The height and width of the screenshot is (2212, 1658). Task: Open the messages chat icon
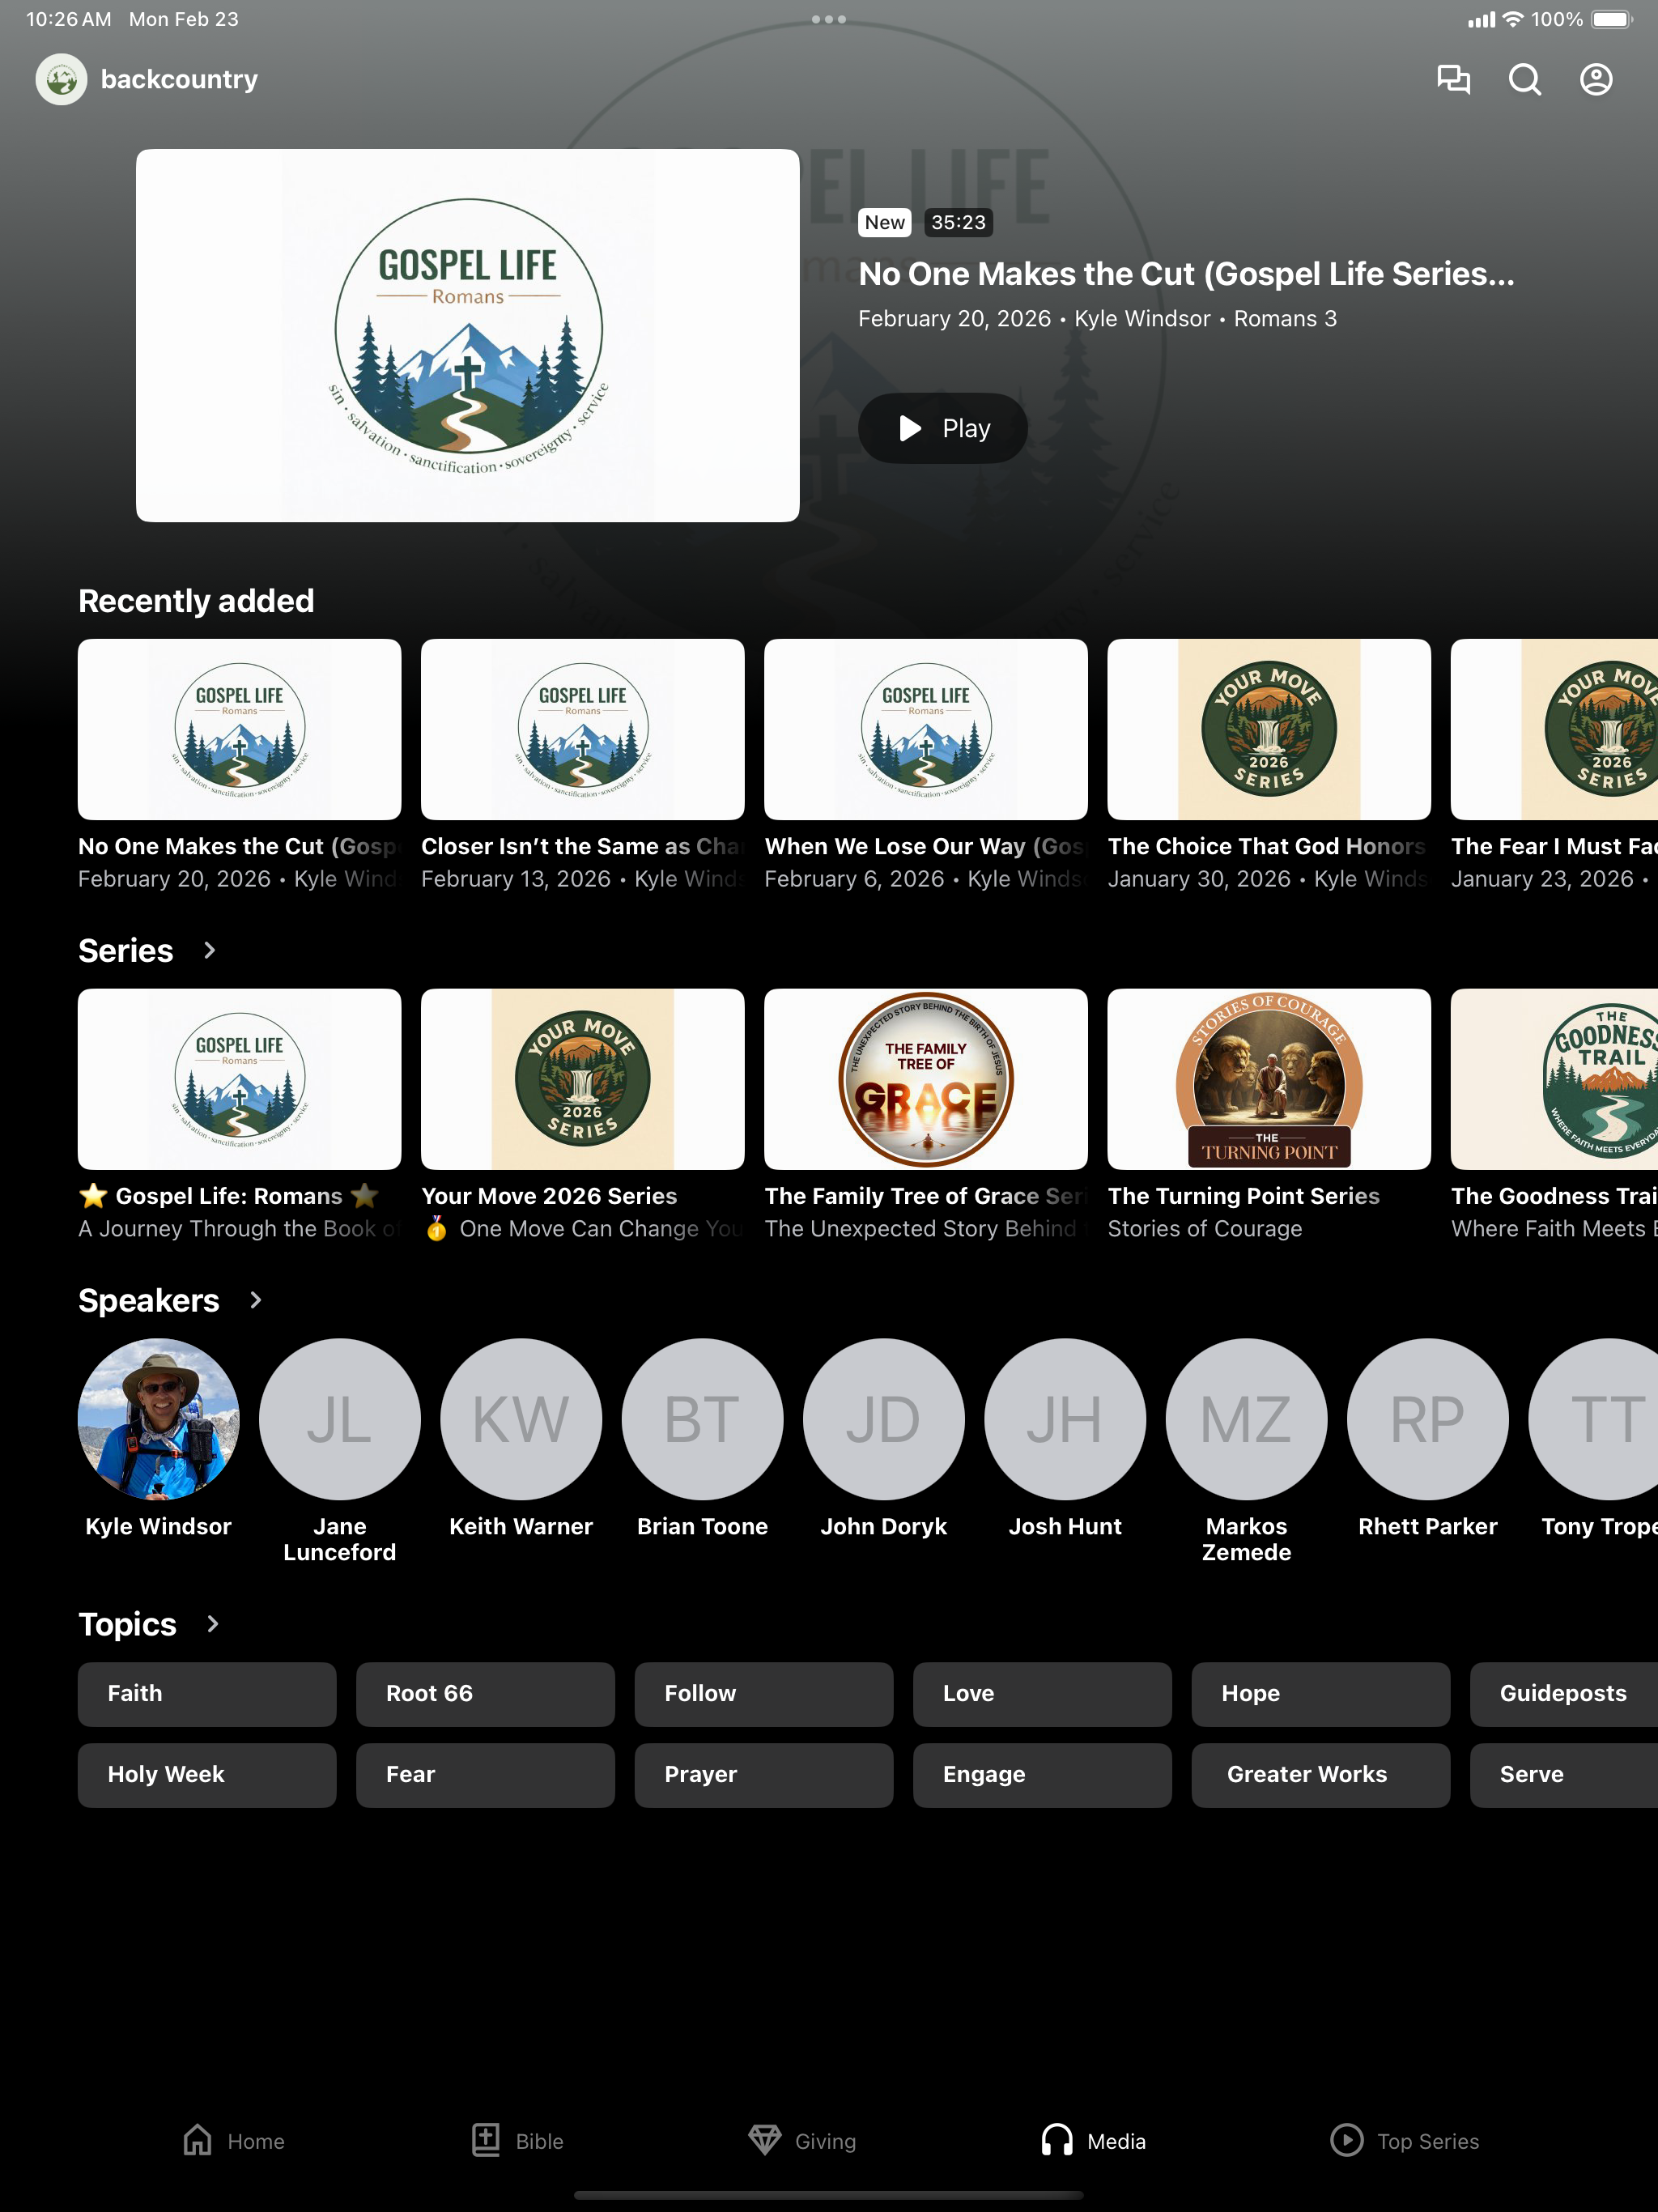pos(1453,79)
